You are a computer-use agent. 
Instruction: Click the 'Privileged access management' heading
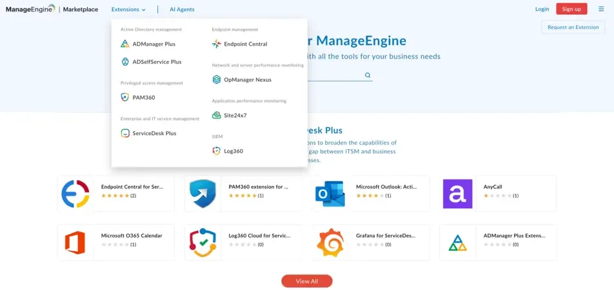(x=152, y=83)
